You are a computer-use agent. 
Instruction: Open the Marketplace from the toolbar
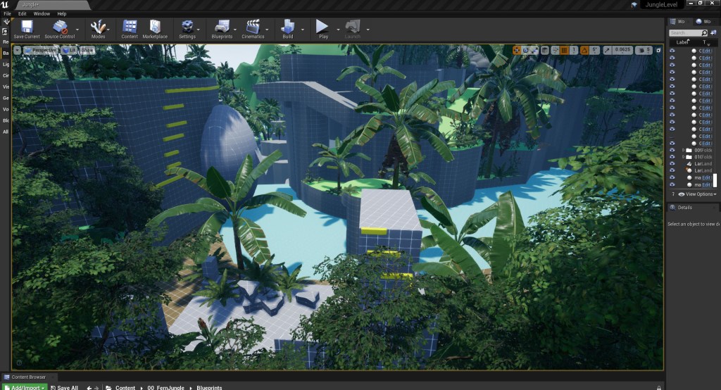click(x=155, y=28)
